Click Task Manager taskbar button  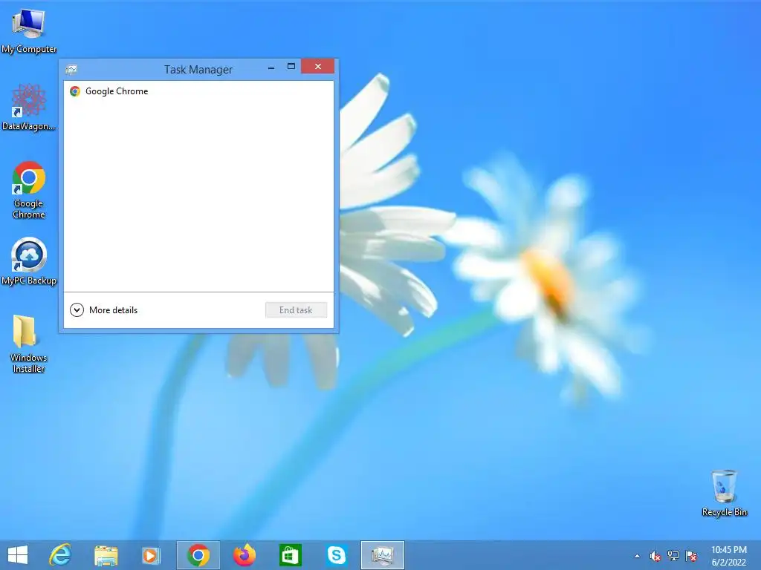[383, 555]
